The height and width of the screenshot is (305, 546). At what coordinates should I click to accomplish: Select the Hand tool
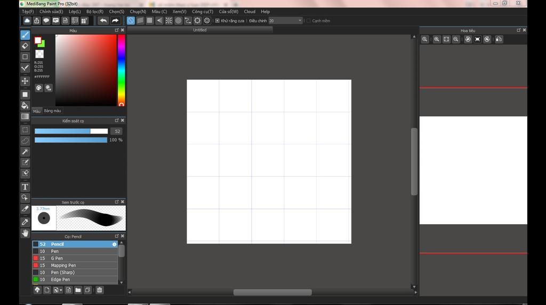[25, 233]
